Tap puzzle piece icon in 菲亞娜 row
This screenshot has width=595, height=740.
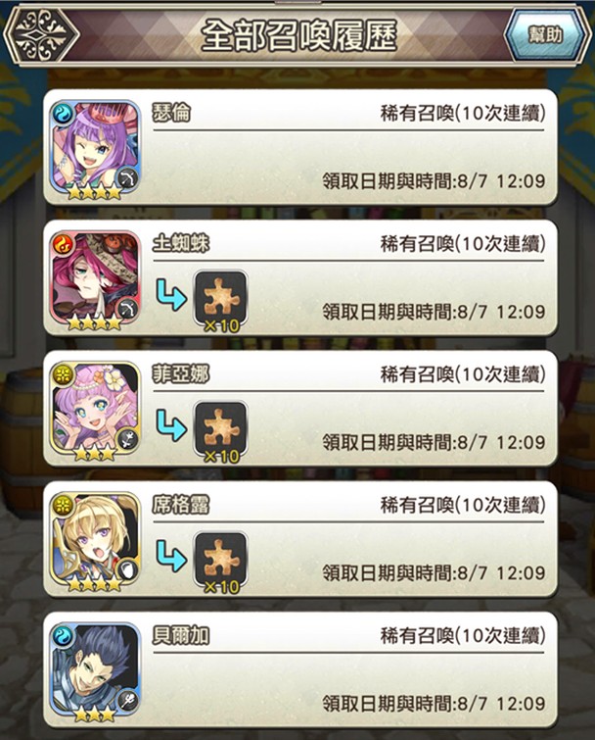(x=220, y=429)
